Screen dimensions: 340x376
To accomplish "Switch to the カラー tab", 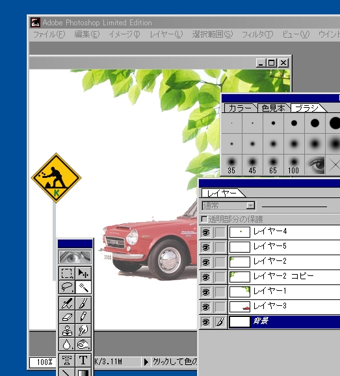I will coord(240,108).
